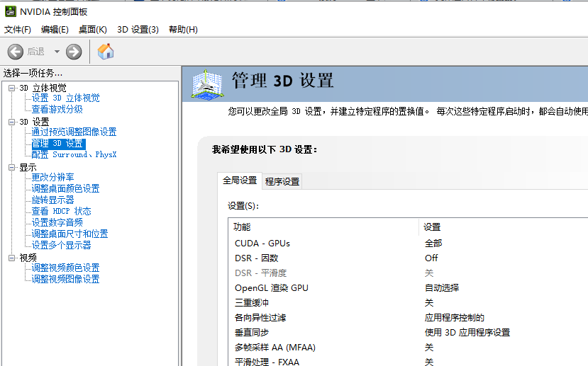Viewport: 588px width, 366px height.
Task: Open the 3D 设置(3) menu
Action: (138, 30)
